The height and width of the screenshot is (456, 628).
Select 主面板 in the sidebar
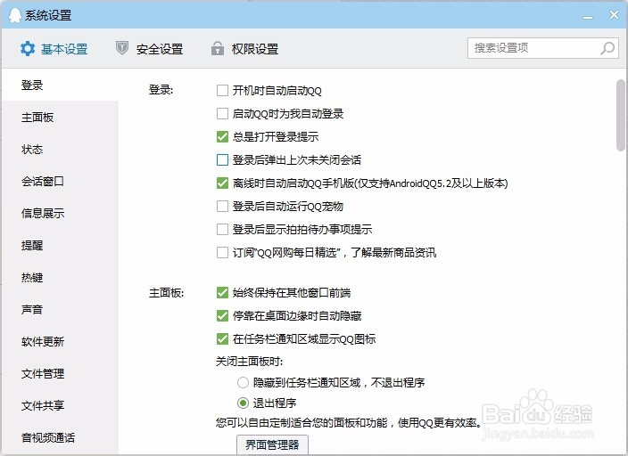[60, 118]
